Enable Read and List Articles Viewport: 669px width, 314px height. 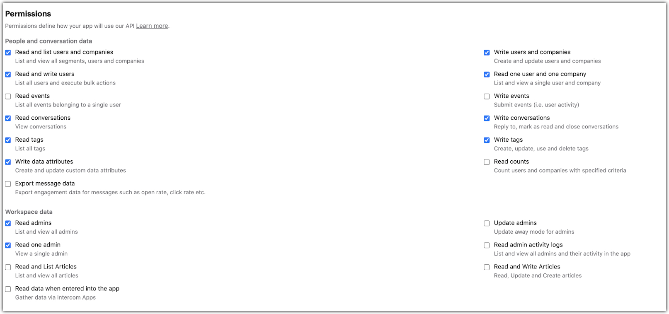(8, 267)
